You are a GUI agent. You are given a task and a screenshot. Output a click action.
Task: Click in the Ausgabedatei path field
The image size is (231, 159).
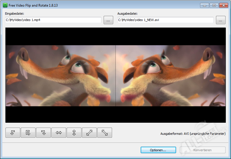pos(165,20)
